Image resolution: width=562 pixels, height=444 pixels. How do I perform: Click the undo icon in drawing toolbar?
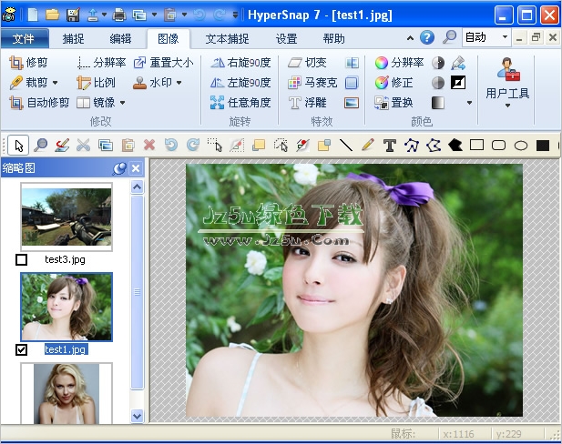pos(171,145)
